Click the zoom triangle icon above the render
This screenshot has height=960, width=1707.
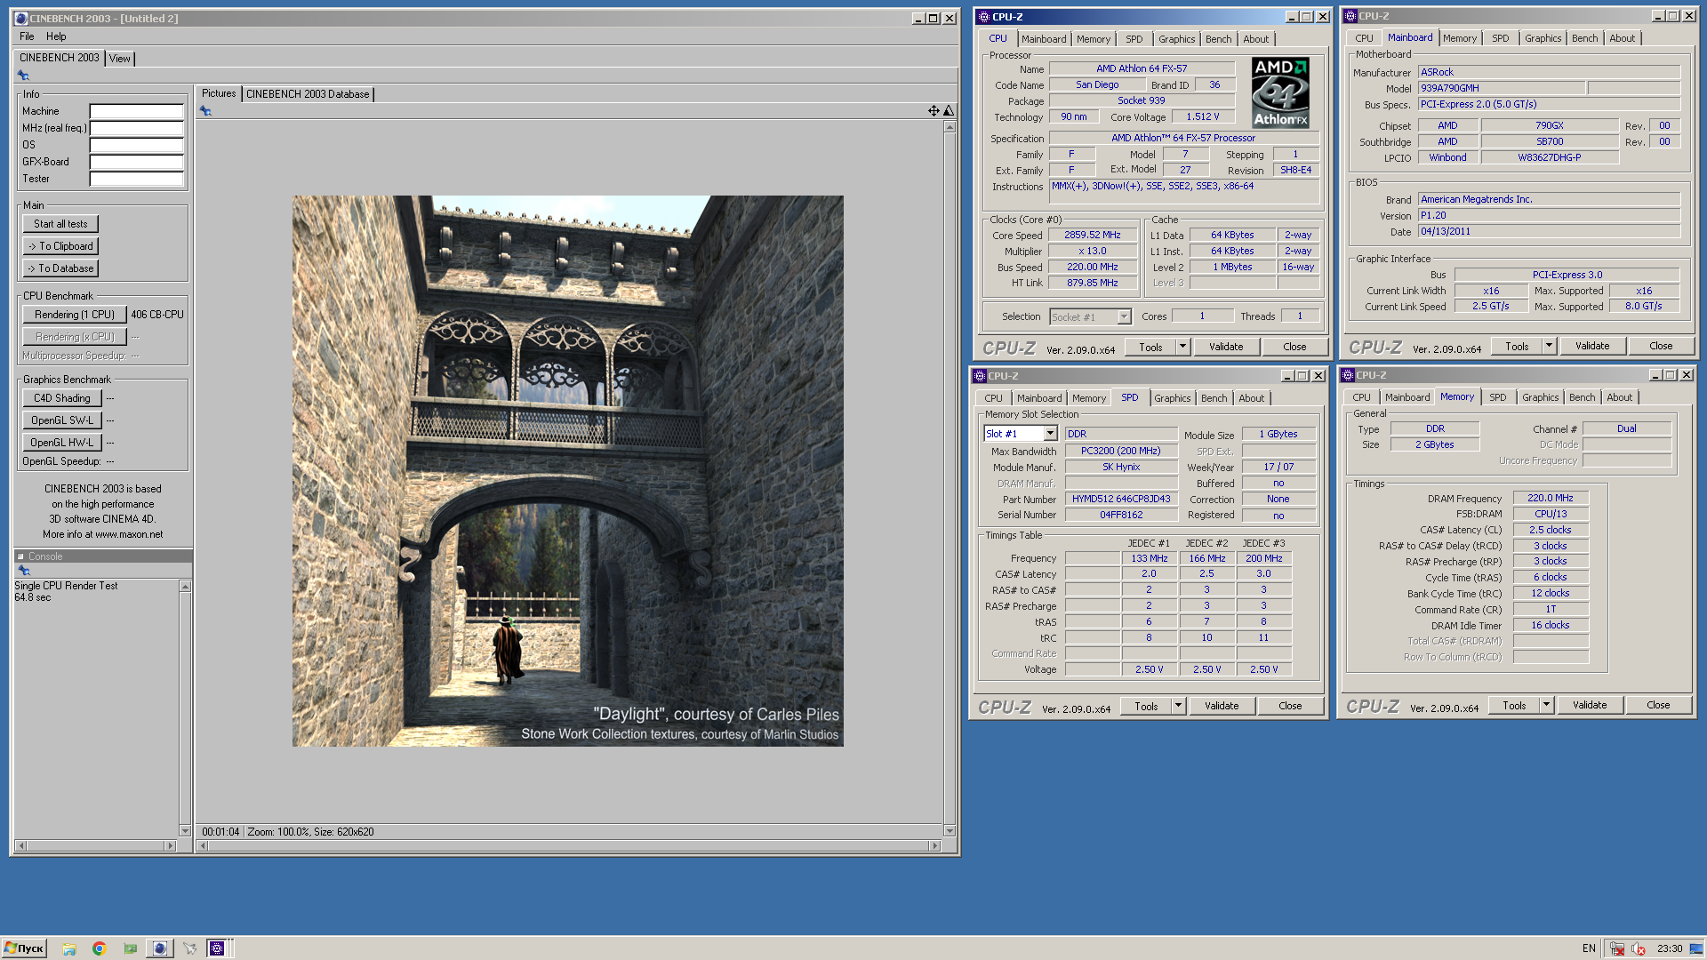[949, 111]
